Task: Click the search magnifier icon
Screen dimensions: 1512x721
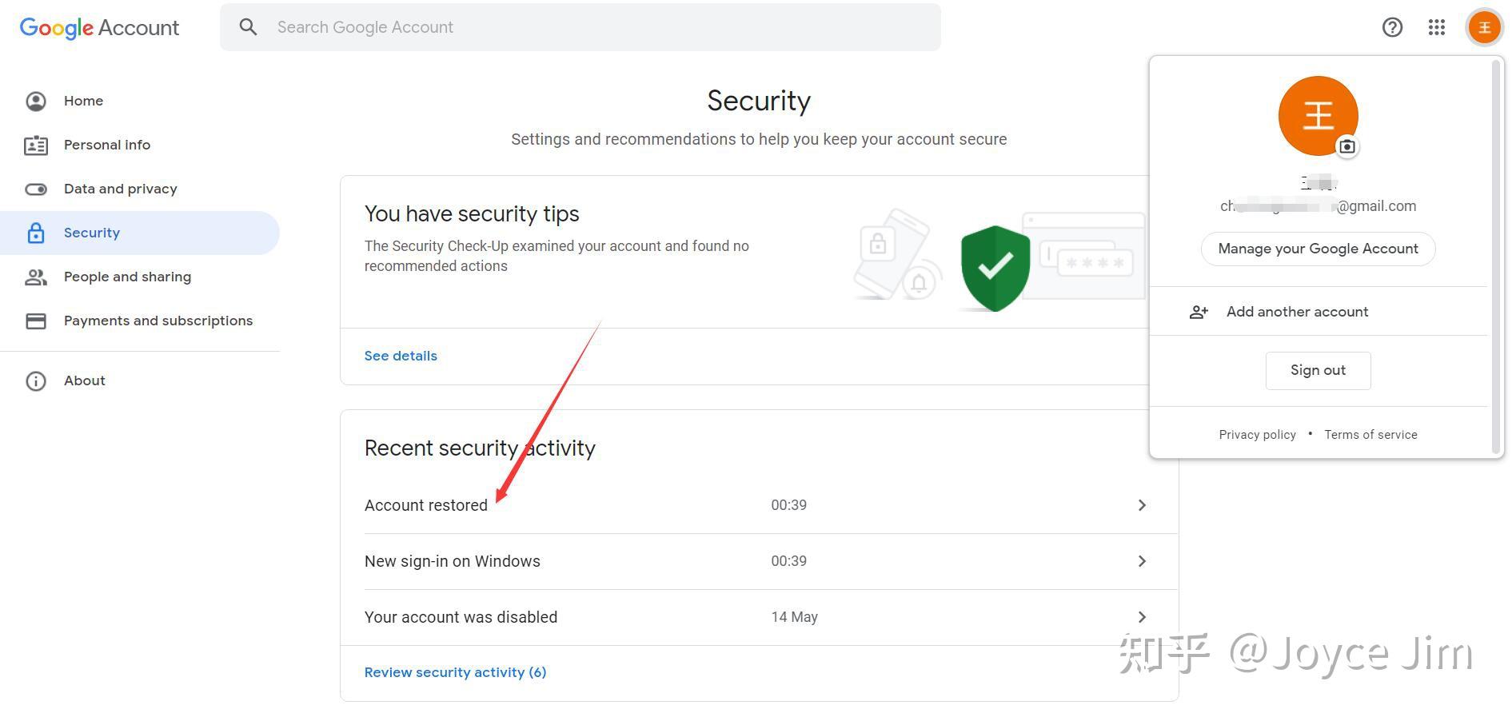Action: (249, 27)
